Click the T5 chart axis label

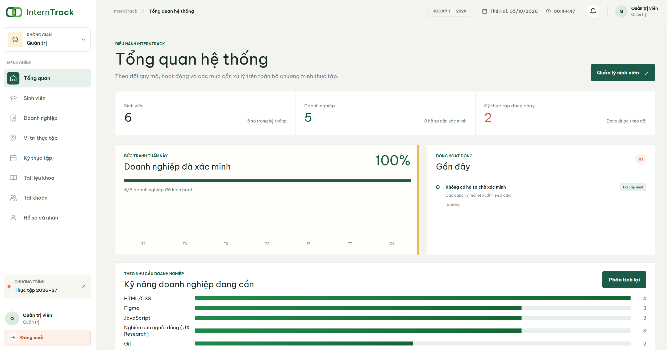pyautogui.click(x=267, y=244)
